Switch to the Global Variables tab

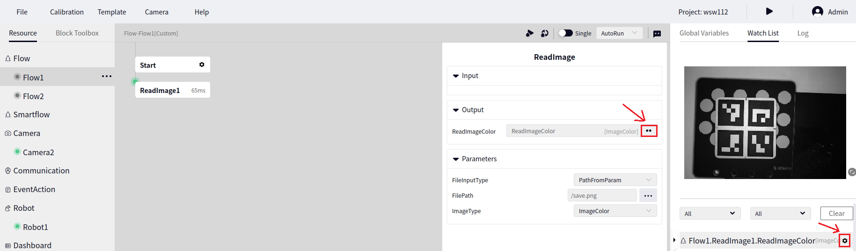[x=704, y=33]
